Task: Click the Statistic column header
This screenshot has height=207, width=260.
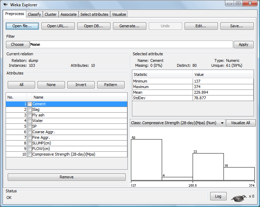Action: pos(162,75)
